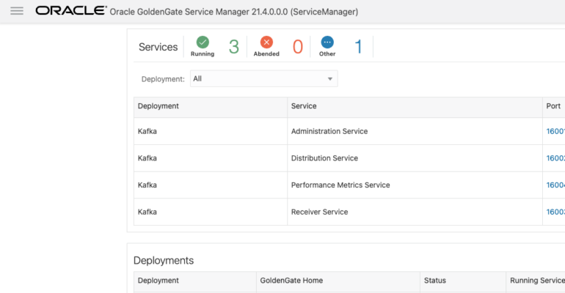The image size is (565, 293).
Task: Click the Services section heading
Action: tap(158, 47)
